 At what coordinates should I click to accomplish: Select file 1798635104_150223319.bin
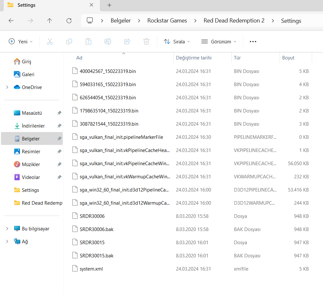click(109, 111)
